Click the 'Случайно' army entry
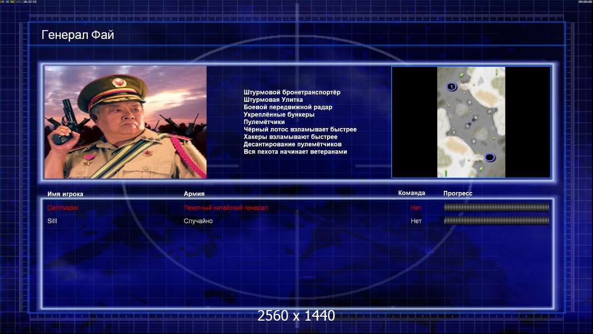The image size is (593, 334). click(198, 221)
